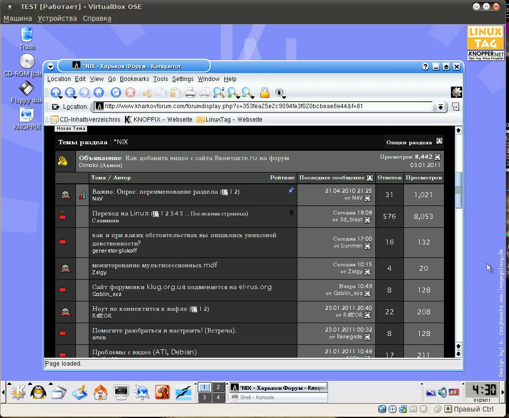Open the Home page toolbar icon
Screen dimensions: 509x418
pyautogui.click(x=99, y=92)
